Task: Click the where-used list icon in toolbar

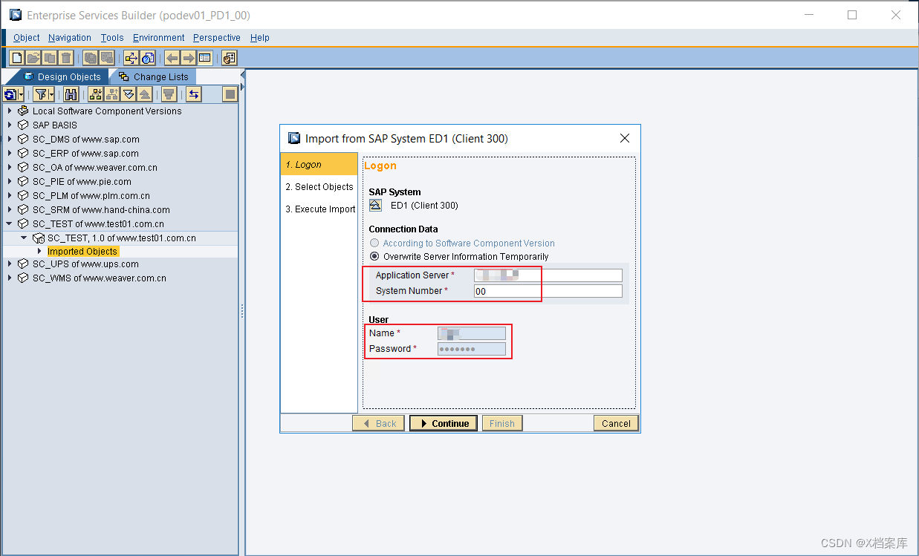Action: [x=131, y=58]
